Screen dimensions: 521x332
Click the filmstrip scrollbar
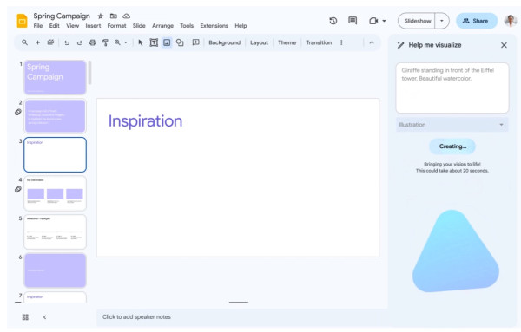pos(89,72)
